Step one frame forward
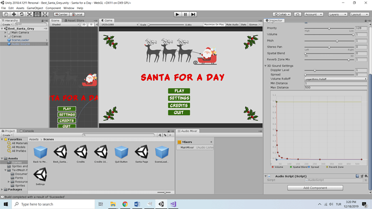Viewport: 372px width, 209px height. (193, 15)
